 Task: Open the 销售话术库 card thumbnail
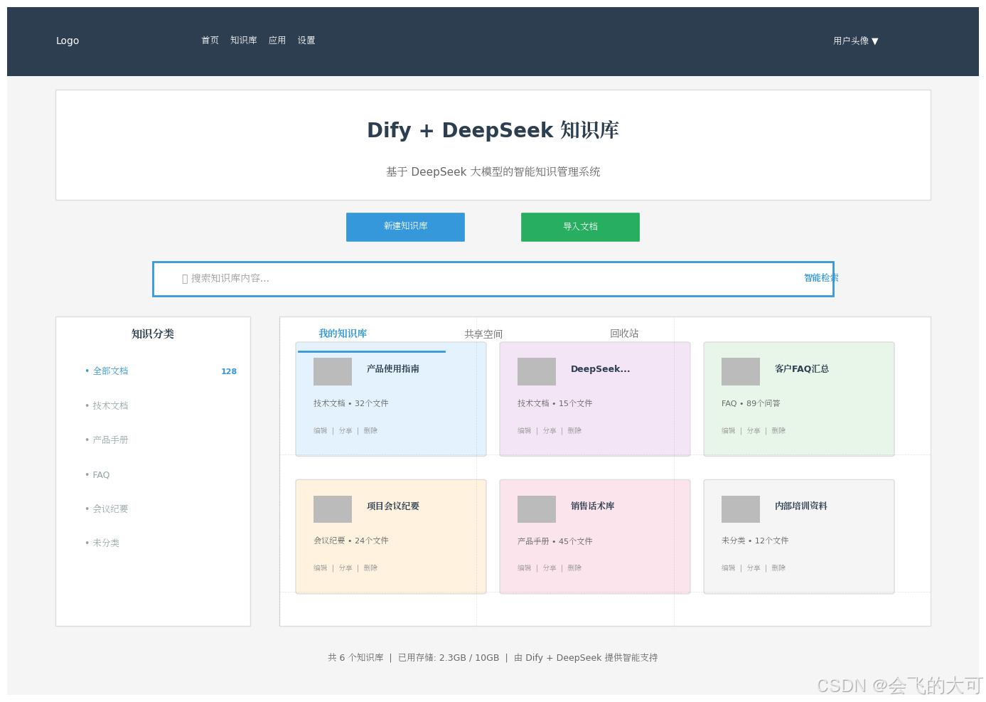point(537,509)
